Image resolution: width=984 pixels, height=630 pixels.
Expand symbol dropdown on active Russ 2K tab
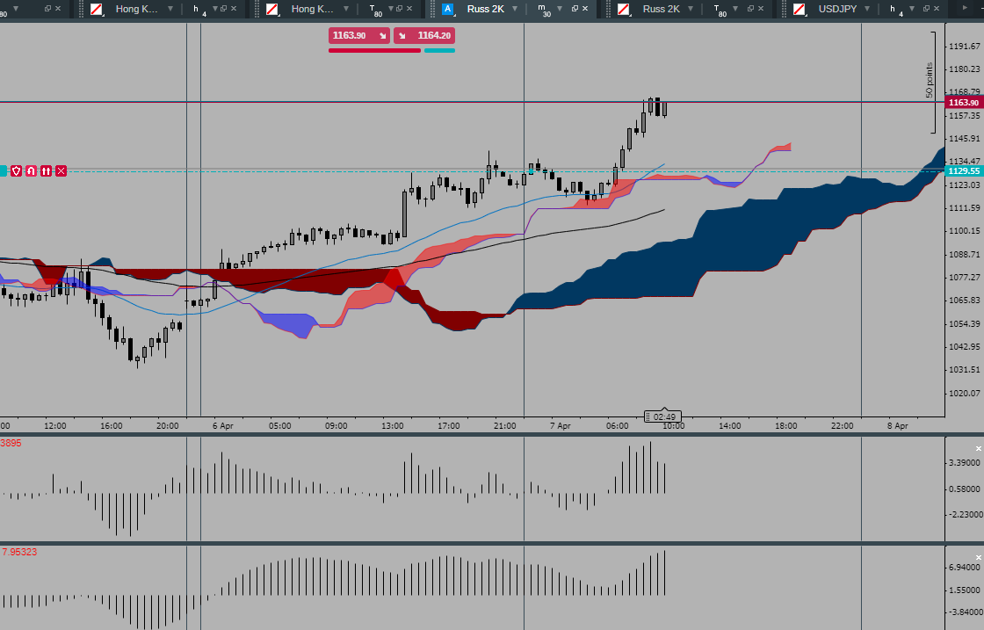(515, 9)
